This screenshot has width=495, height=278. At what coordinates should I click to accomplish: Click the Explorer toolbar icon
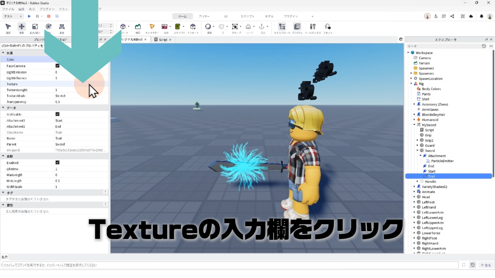coord(282,27)
